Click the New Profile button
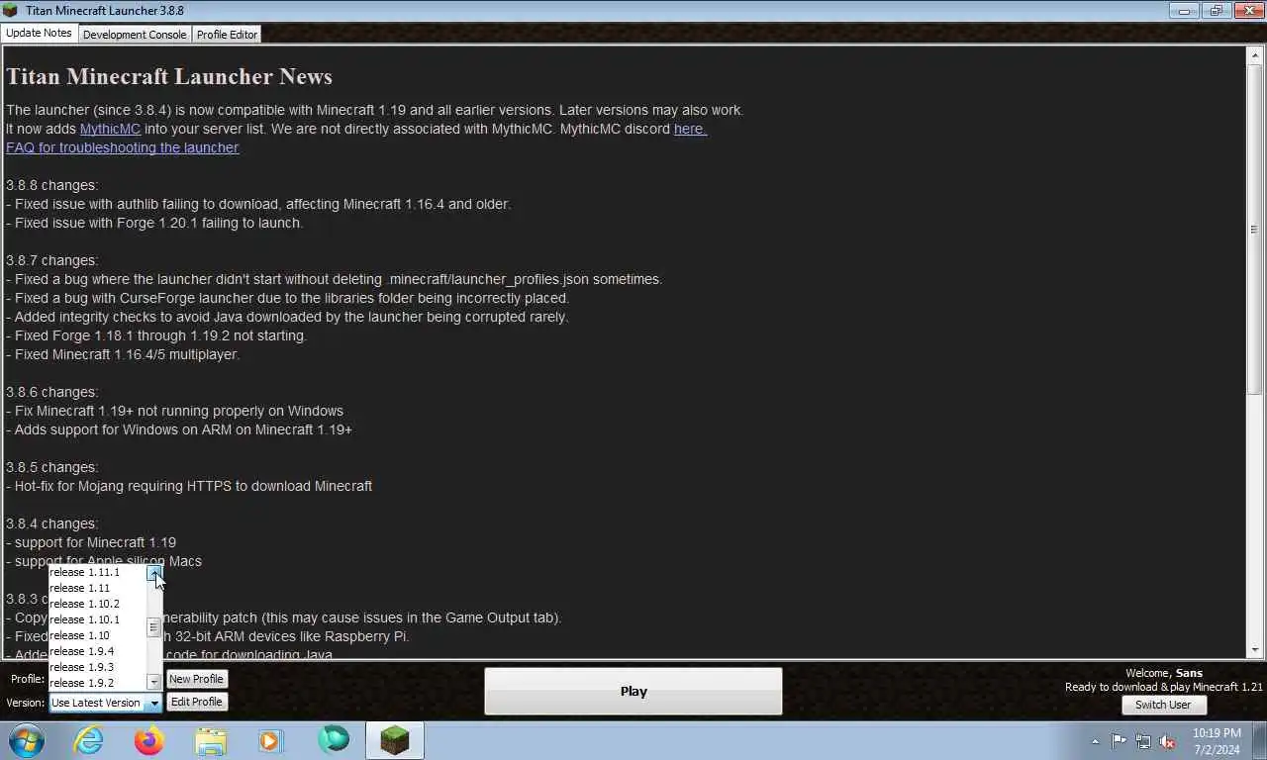This screenshot has width=1267, height=760. pyautogui.click(x=196, y=679)
